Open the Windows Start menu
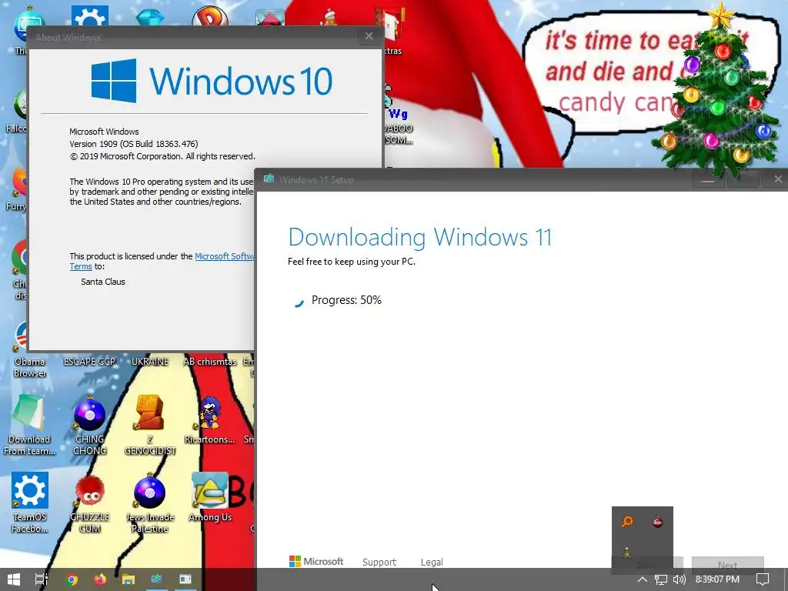This screenshot has height=591, width=788. pyautogui.click(x=14, y=579)
